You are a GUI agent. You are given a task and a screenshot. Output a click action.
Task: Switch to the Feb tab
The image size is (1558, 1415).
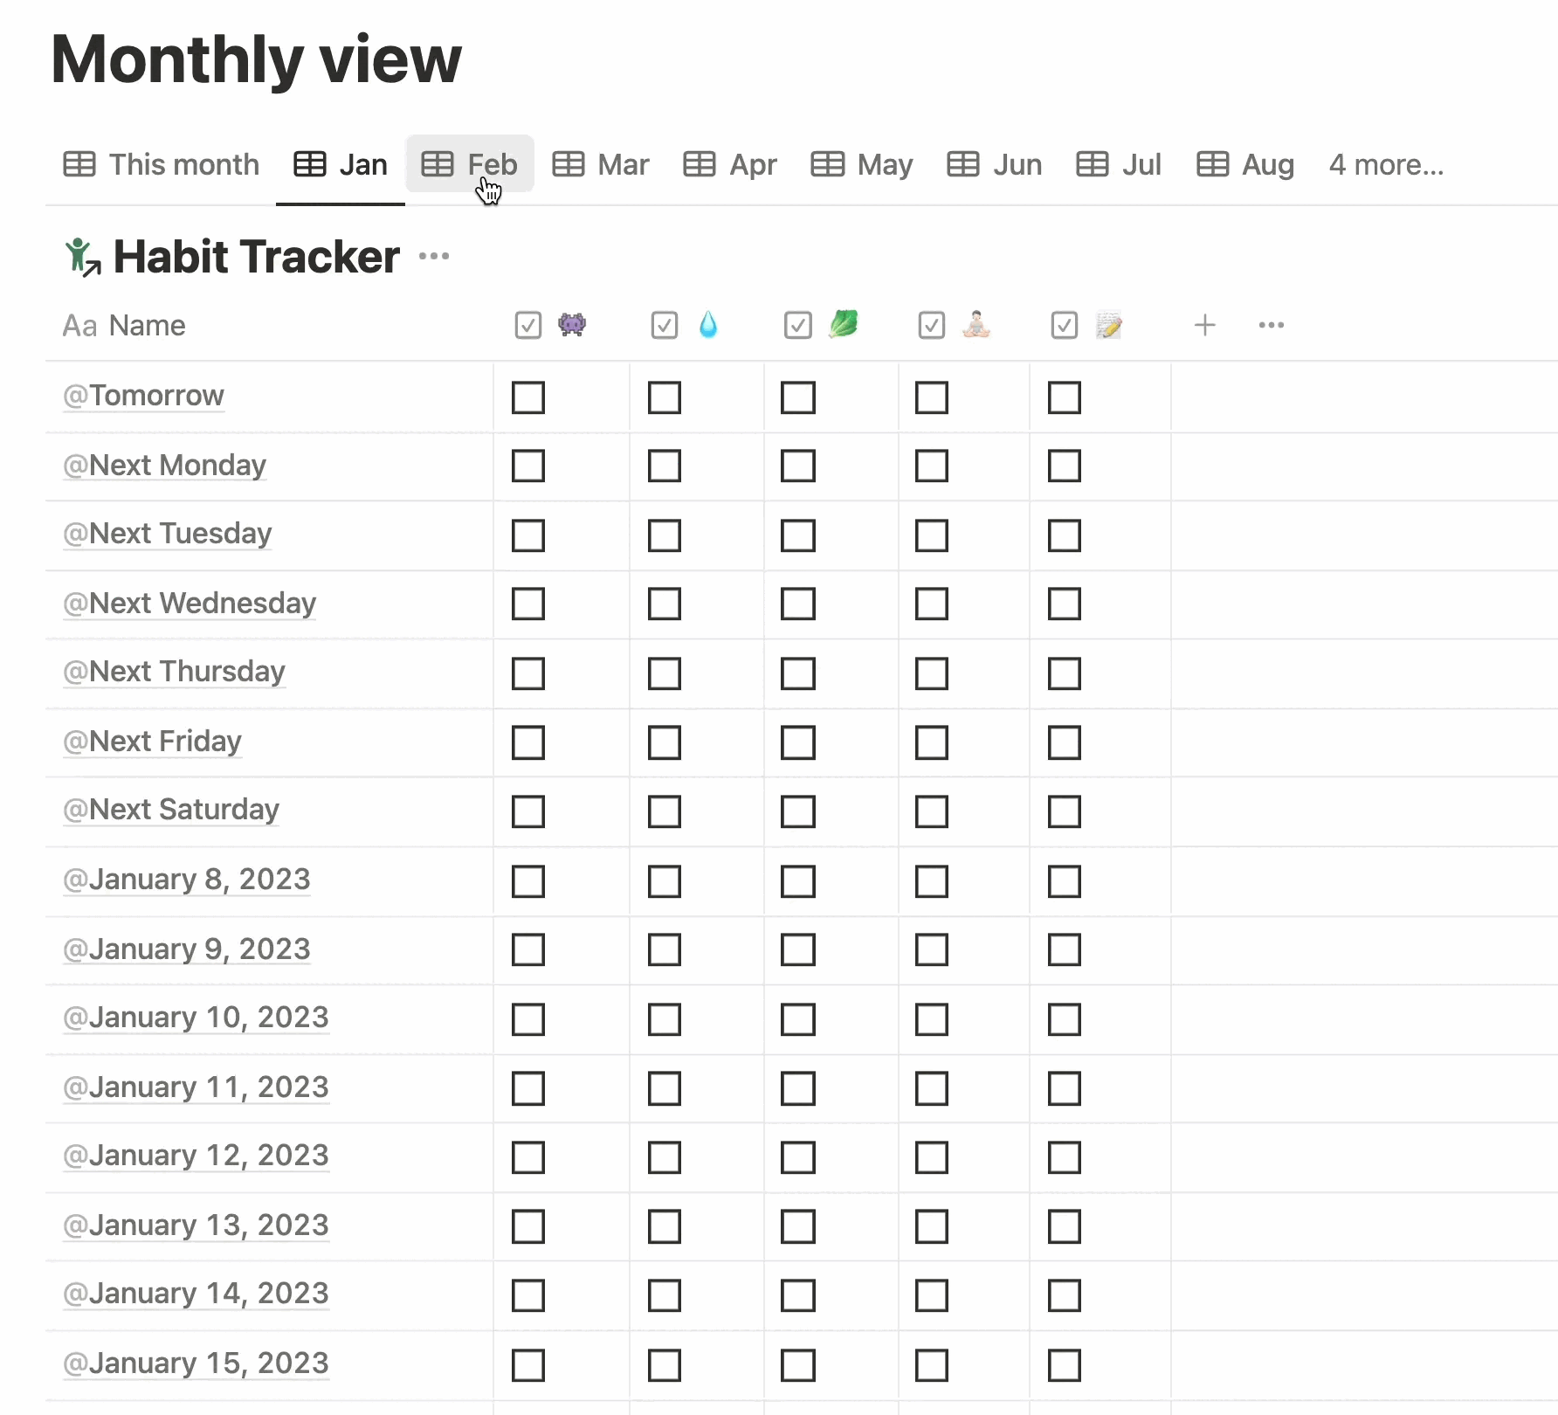point(470,164)
